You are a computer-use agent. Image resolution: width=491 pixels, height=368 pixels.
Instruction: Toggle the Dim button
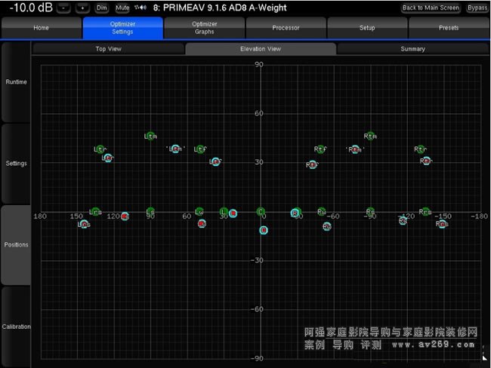click(x=102, y=8)
